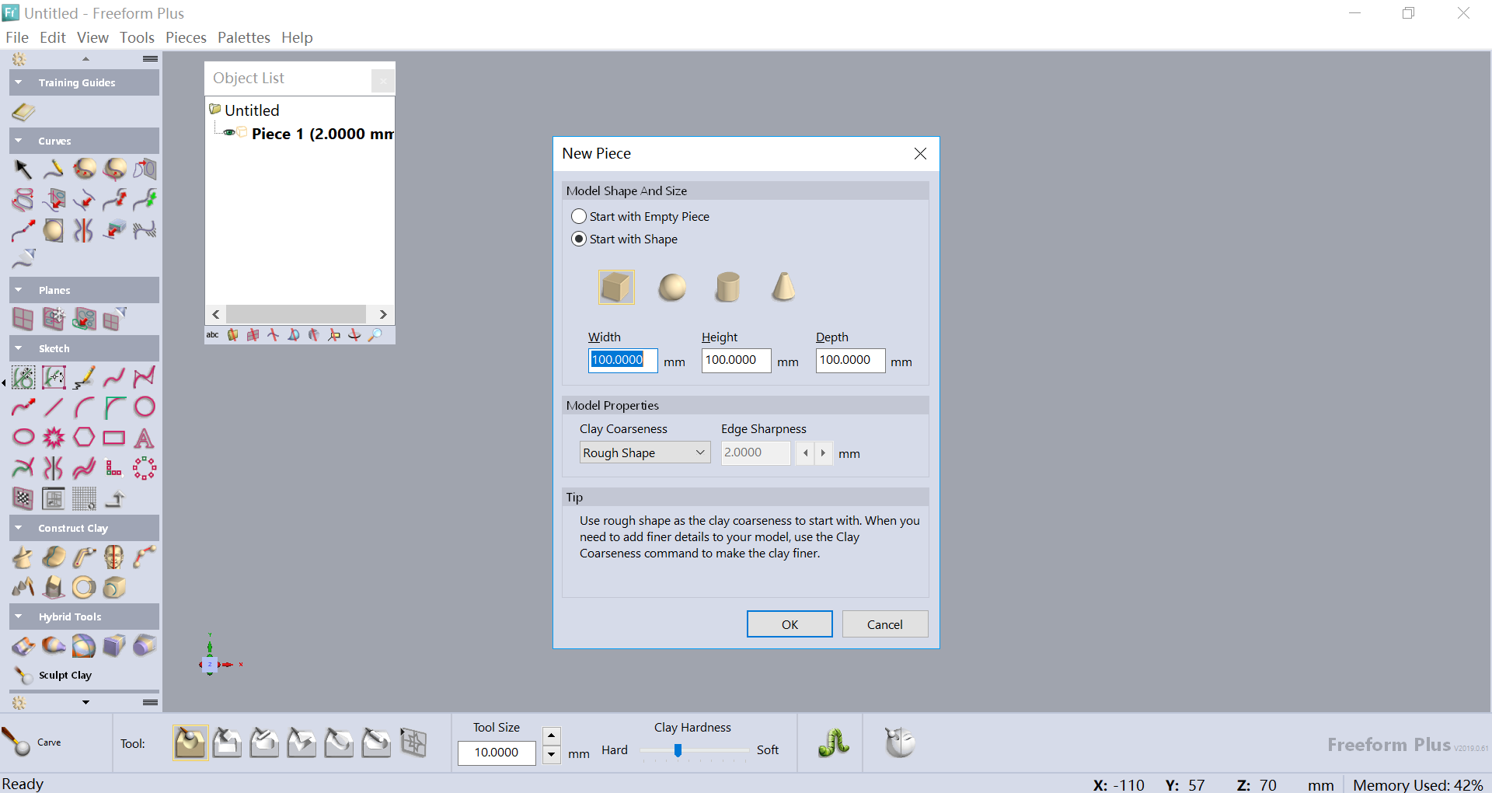This screenshot has height=793, width=1492.
Task: Choose the sphere shape icon
Action: pos(672,287)
